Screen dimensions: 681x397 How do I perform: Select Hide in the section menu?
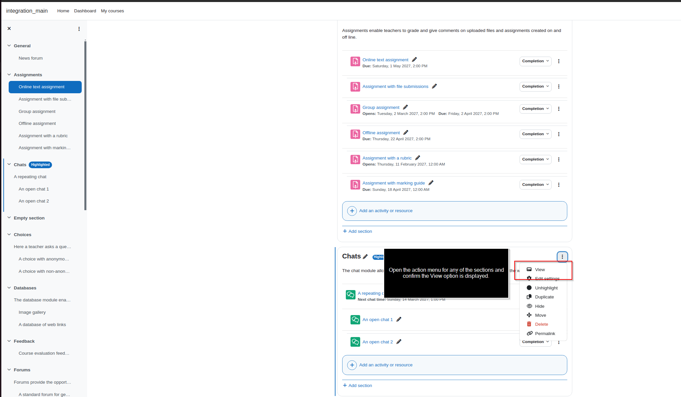543,306
